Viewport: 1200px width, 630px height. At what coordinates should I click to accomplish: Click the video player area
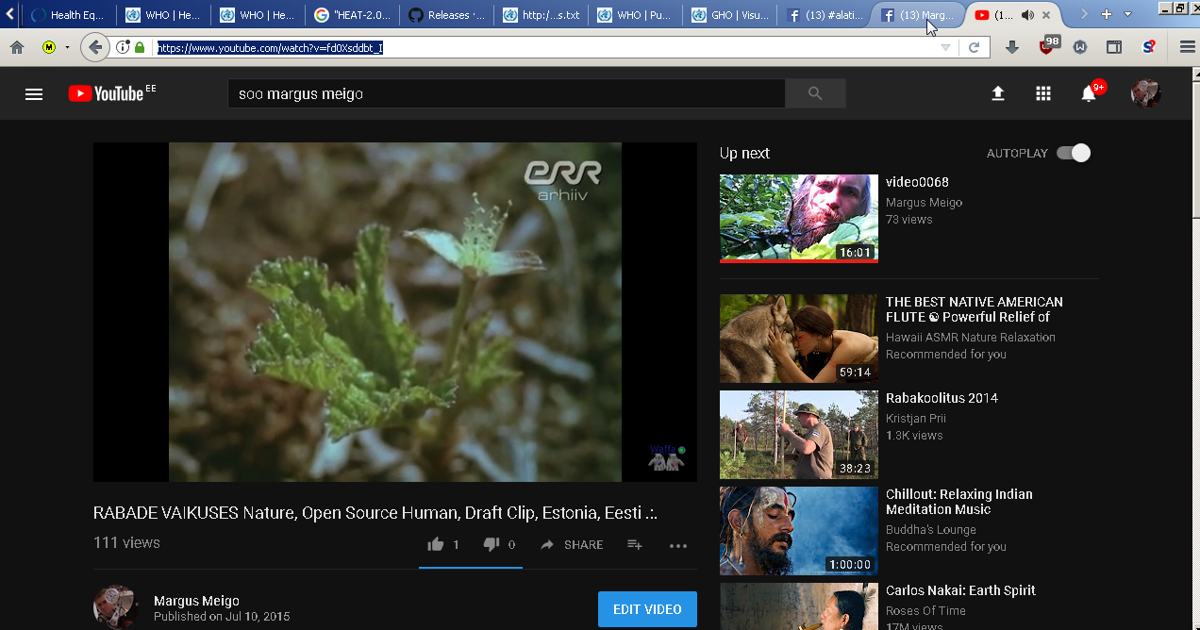click(395, 312)
